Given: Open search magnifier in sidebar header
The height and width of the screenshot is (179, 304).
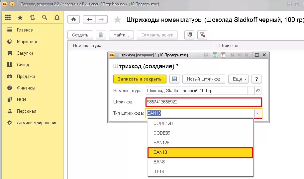Looking at the screenshot, I should (45, 18).
